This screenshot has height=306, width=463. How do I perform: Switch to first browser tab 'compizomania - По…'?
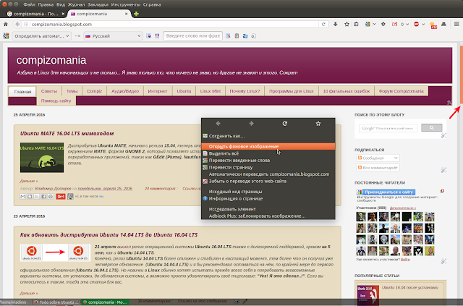click(35, 14)
